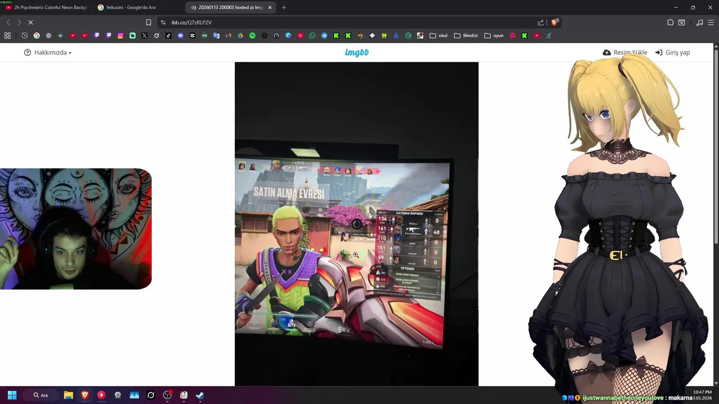Expand the oyun bookmarks folder
The height and width of the screenshot is (404, 719).
coord(494,35)
